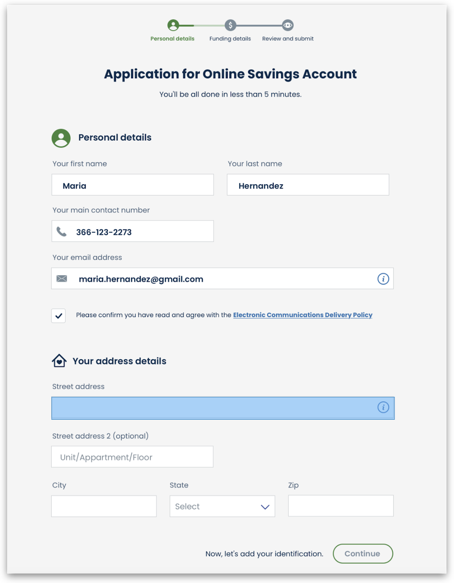Uncheck the Electronic Communications agreement checkbox
Screen dimensions: 454x583
(58, 316)
